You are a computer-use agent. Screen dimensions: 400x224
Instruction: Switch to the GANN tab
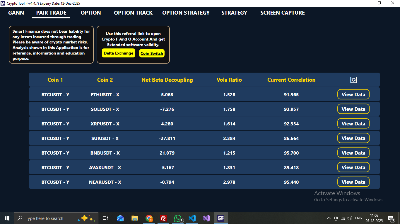[x=16, y=13]
